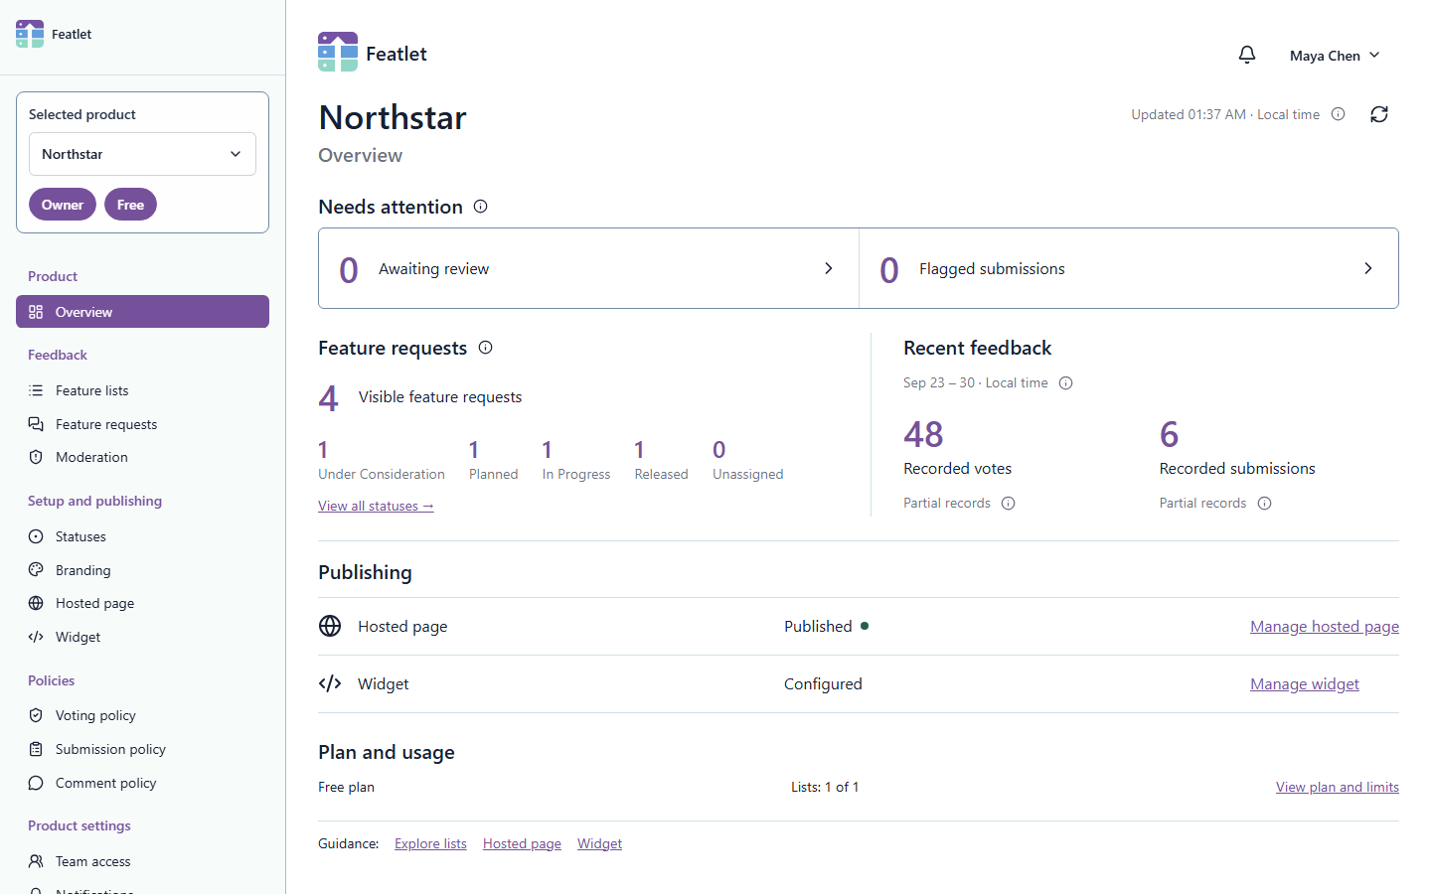This screenshot has width=1431, height=894.
Task: Expand the Maya Chen user menu
Action: [x=1335, y=56]
